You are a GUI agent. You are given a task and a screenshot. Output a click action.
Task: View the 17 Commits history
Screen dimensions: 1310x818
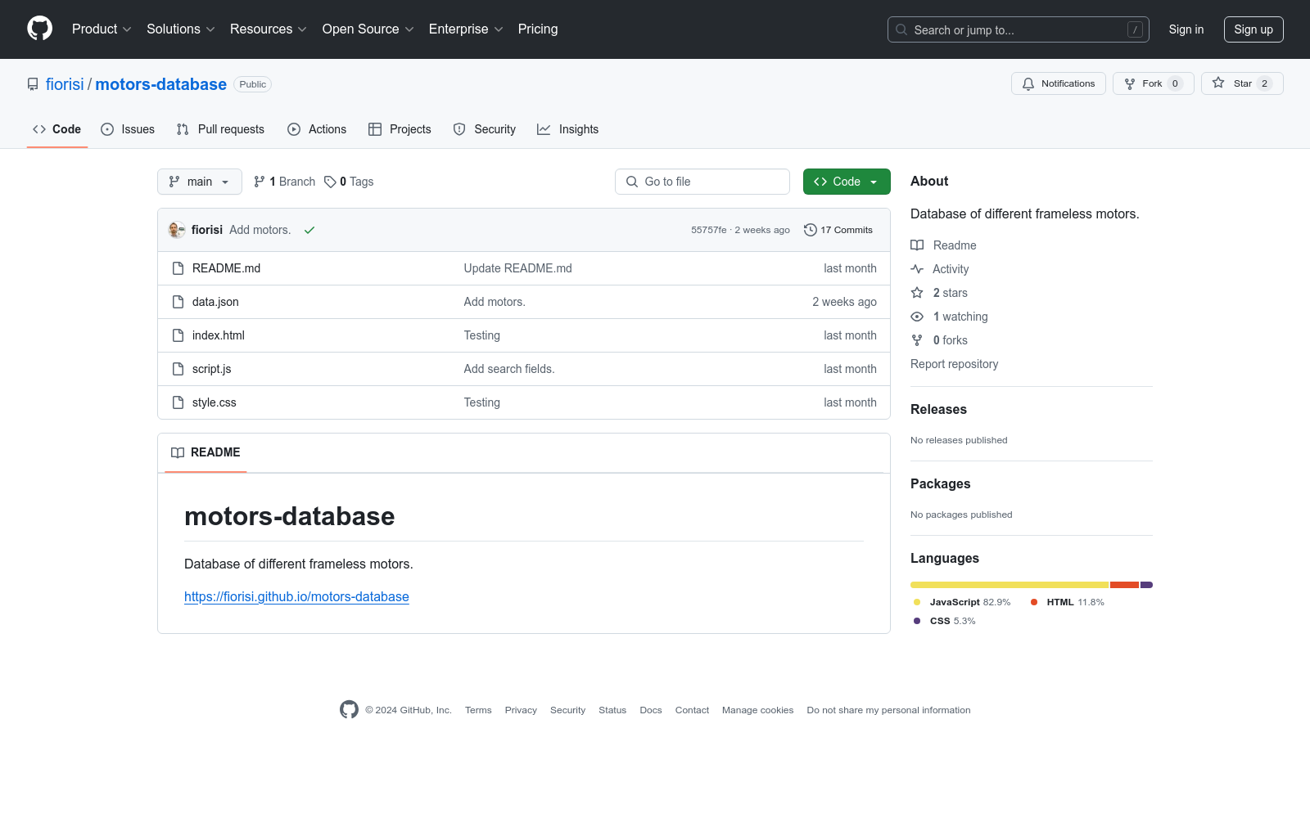(838, 230)
